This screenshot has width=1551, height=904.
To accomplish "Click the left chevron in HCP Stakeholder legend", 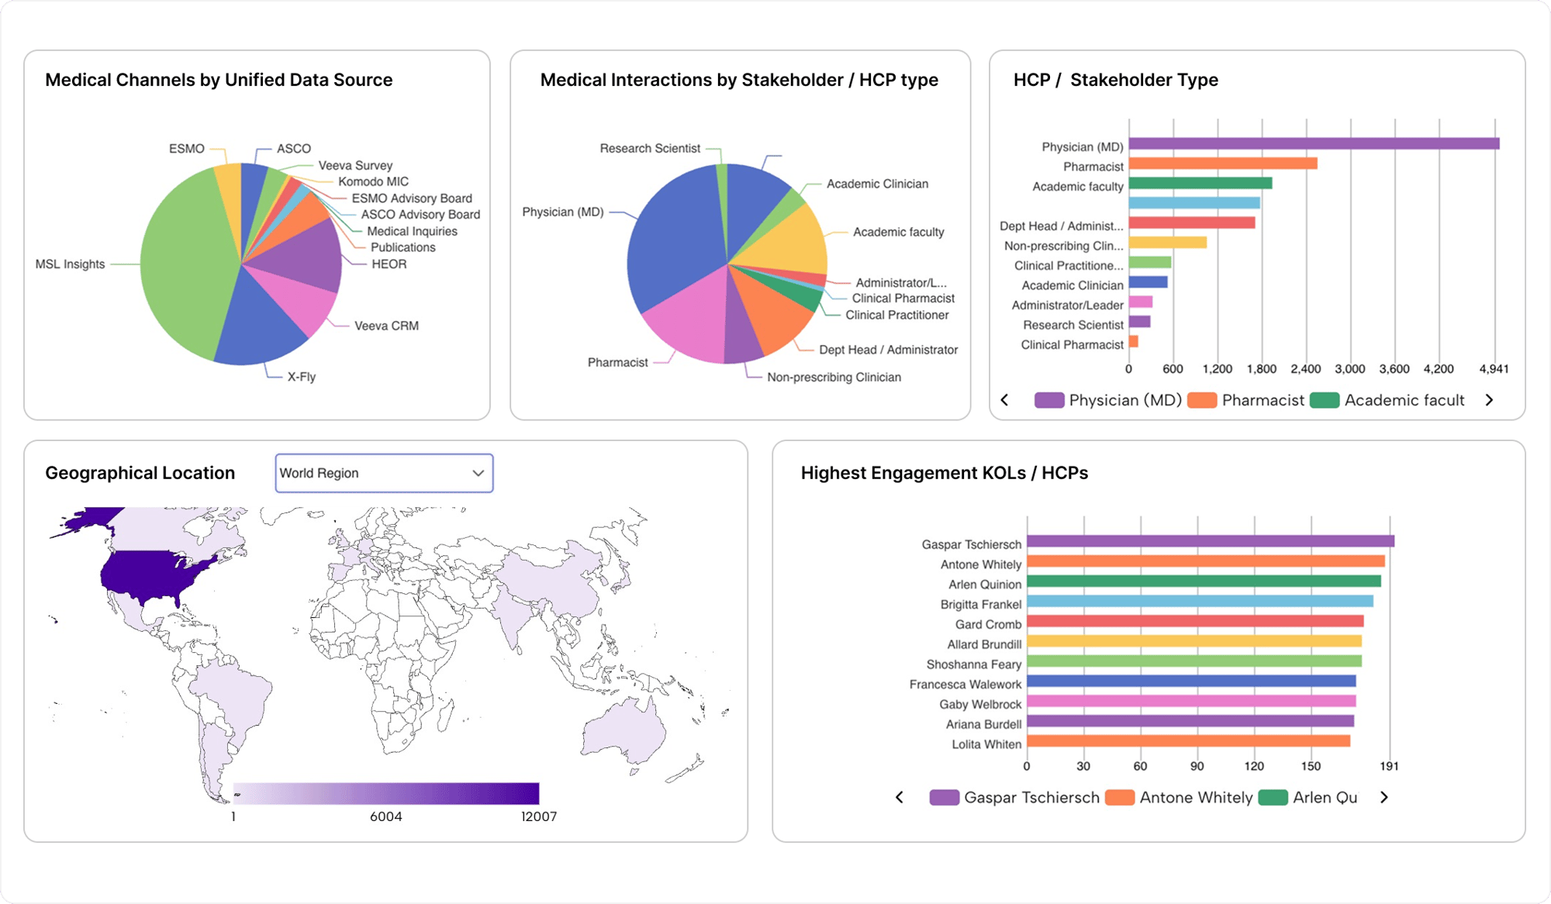I will pos(1005,400).
